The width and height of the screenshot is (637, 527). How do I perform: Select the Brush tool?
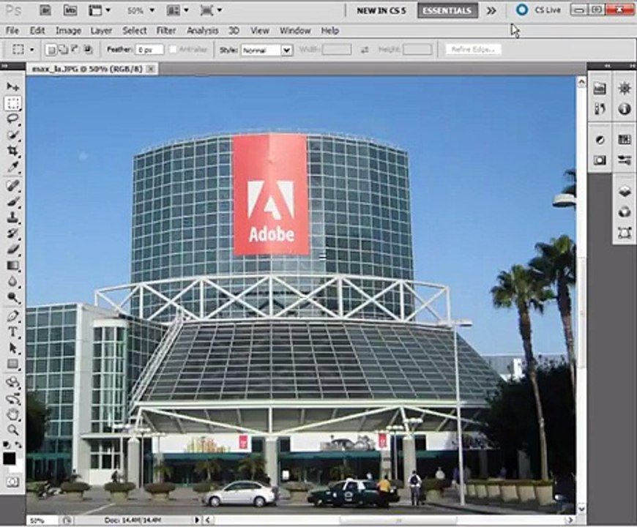12,201
